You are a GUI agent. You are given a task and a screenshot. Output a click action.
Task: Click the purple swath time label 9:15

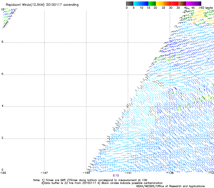tap(116, 176)
